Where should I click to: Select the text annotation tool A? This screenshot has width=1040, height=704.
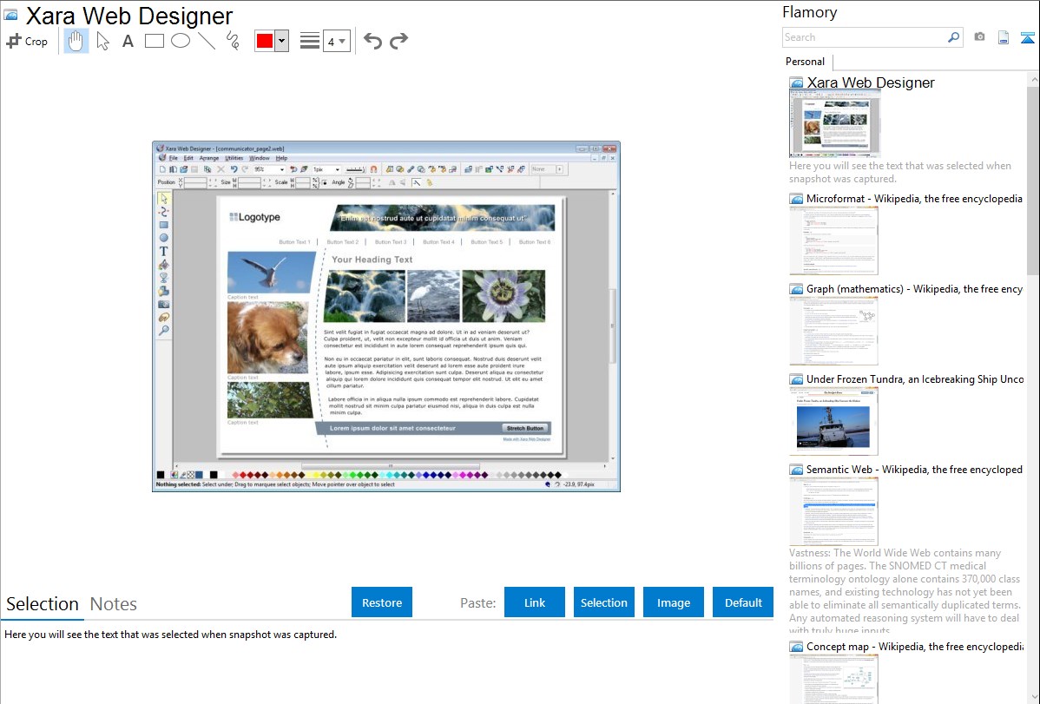128,41
